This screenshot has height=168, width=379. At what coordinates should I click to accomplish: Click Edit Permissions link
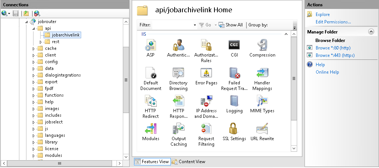(333, 22)
